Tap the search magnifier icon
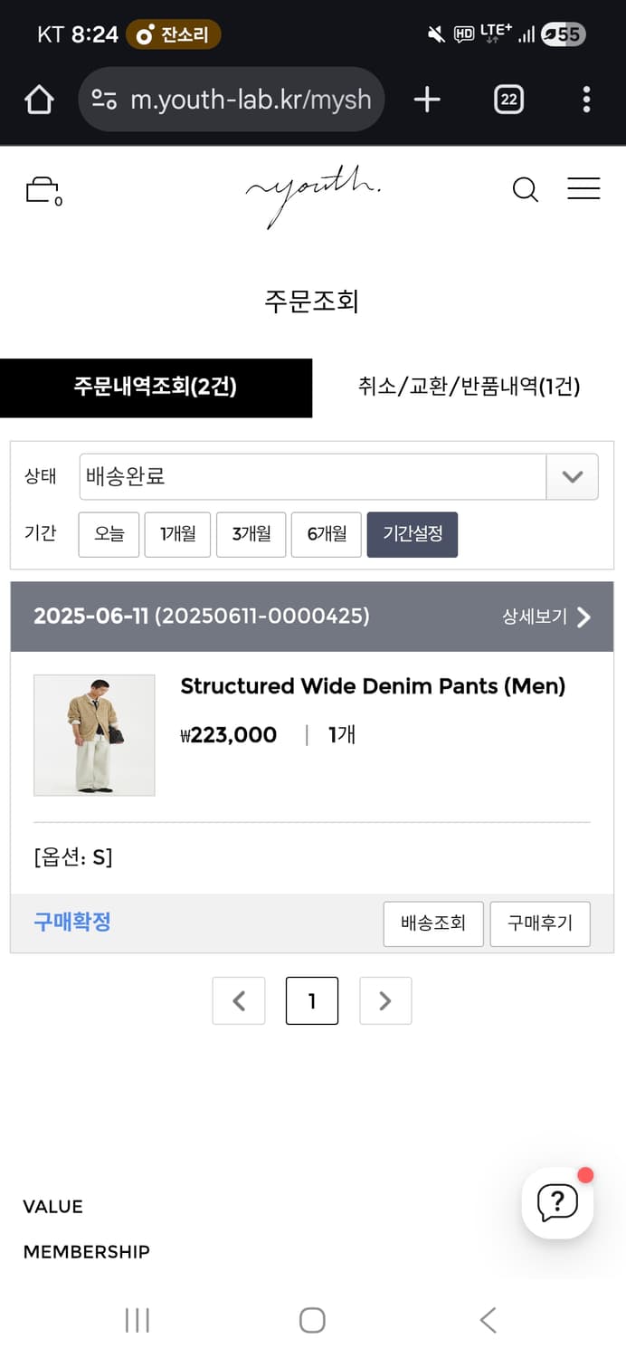Image resolution: width=626 pixels, height=1358 pixels. (525, 189)
